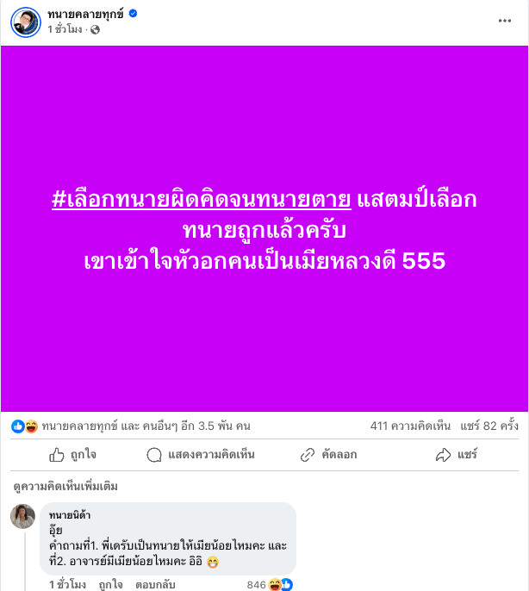Click the ทนายคลายทุกข์ page profile picture

(x=26, y=22)
